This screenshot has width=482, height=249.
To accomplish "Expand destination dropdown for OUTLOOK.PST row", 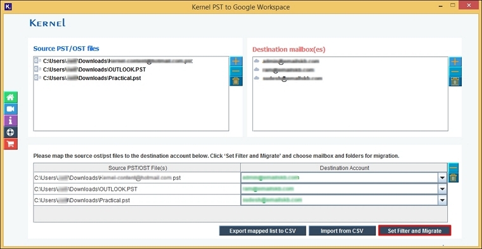I will point(442,189).
